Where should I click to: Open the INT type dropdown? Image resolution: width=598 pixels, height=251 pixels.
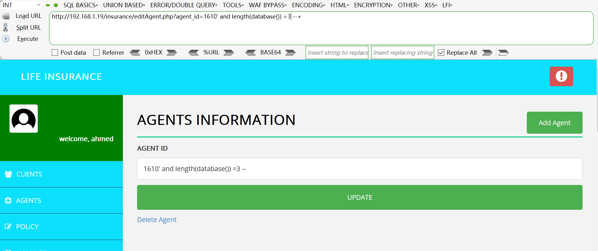click(x=21, y=5)
